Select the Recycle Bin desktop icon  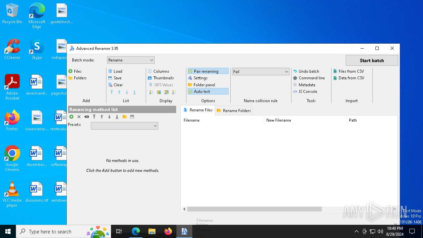pos(12,14)
